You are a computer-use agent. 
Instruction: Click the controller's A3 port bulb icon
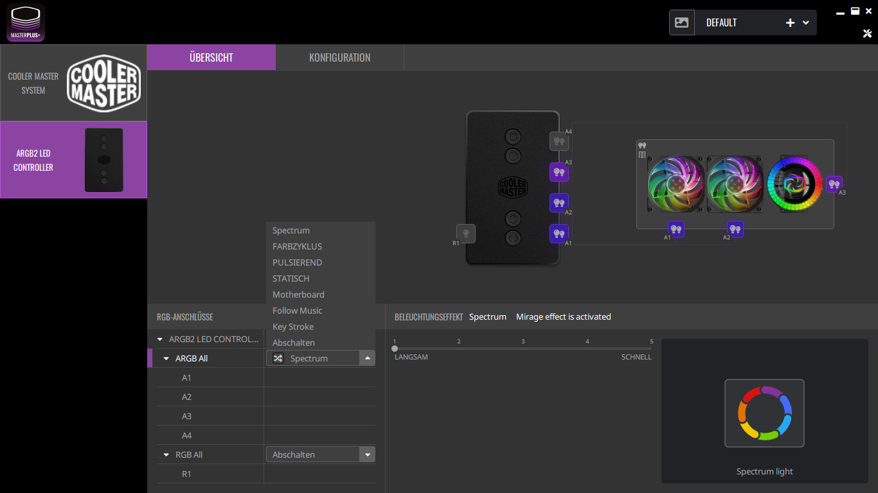click(559, 172)
